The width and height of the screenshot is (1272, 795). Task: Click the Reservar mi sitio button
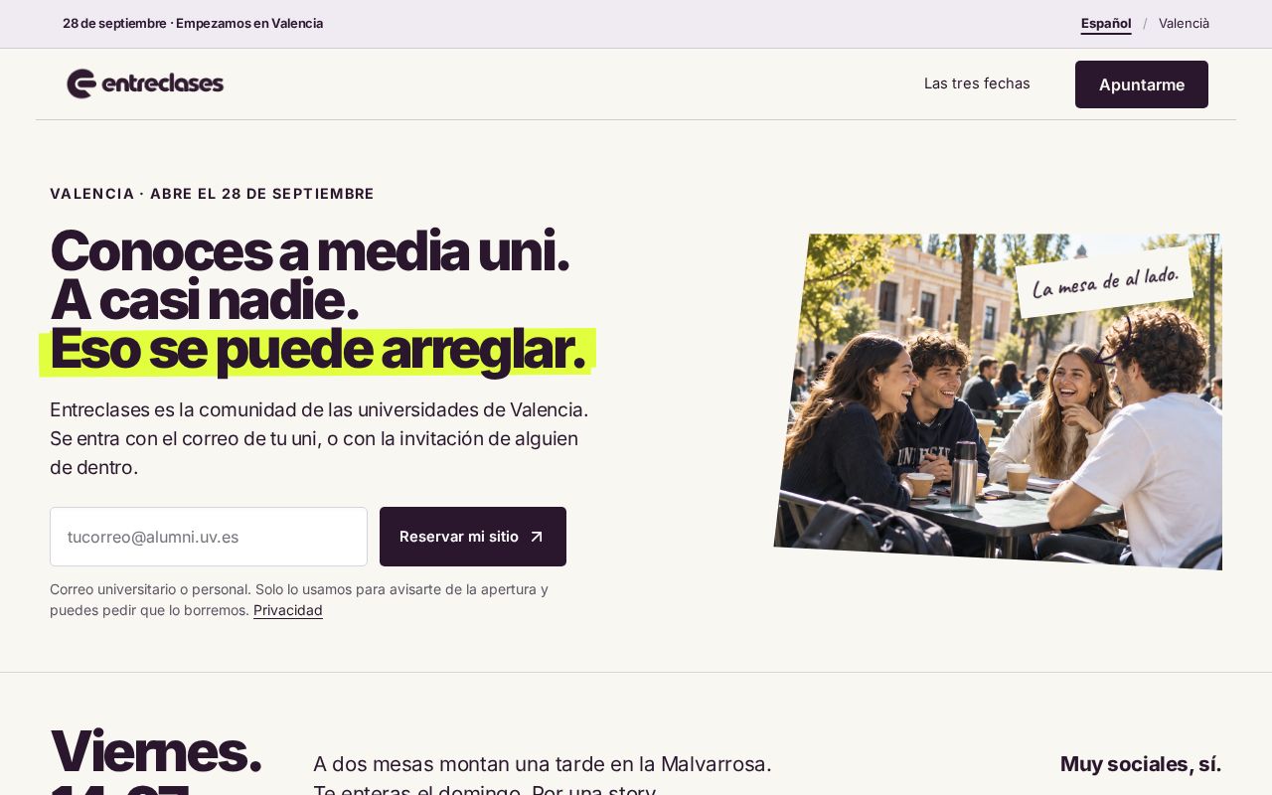click(x=473, y=537)
